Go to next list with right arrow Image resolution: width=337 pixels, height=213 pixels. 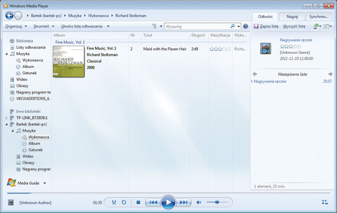tap(330, 74)
